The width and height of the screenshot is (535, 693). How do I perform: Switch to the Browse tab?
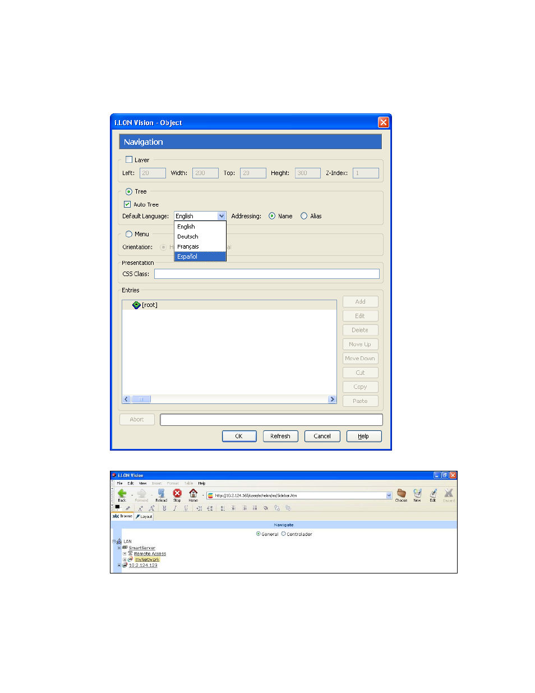coord(123,516)
